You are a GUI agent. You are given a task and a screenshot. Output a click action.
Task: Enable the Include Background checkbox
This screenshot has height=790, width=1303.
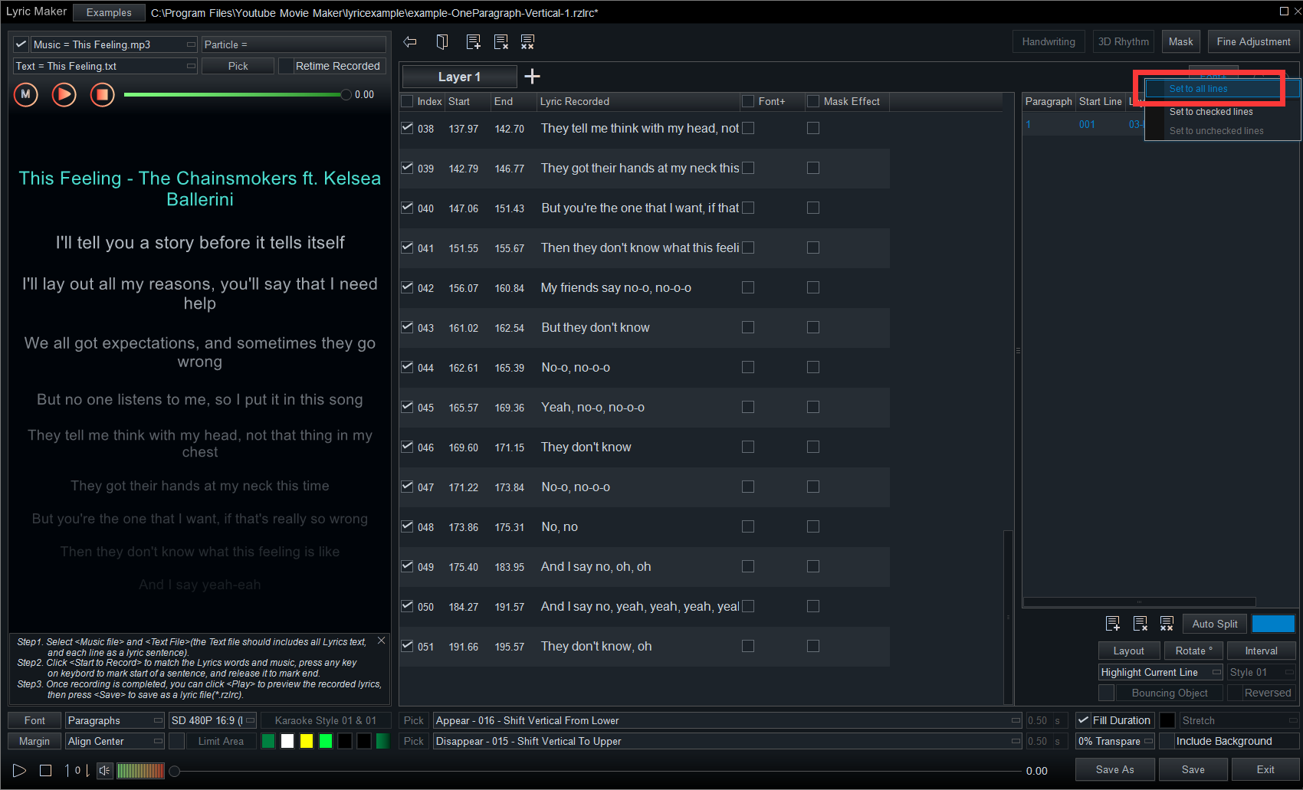click(1167, 741)
